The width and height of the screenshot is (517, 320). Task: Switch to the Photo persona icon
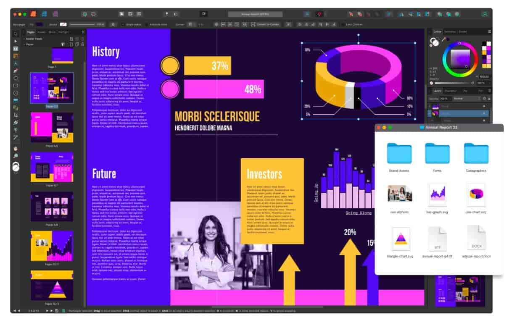pos(55,14)
